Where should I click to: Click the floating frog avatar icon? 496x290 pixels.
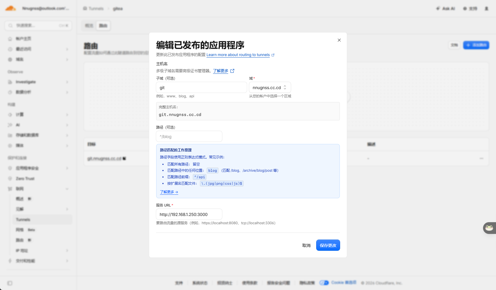pyautogui.click(x=490, y=228)
